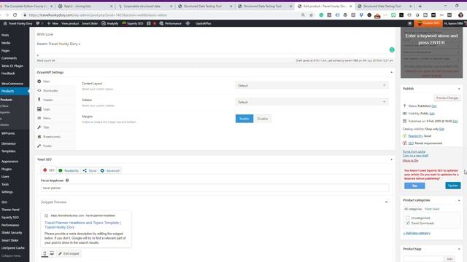467x262 pixels.
Task: Open the Content Layout dropdown
Action: (x=312, y=86)
